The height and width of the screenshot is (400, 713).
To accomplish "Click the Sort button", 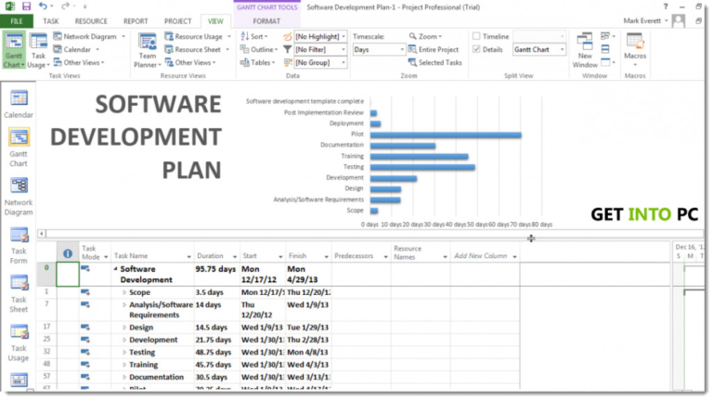I will [x=253, y=36].
